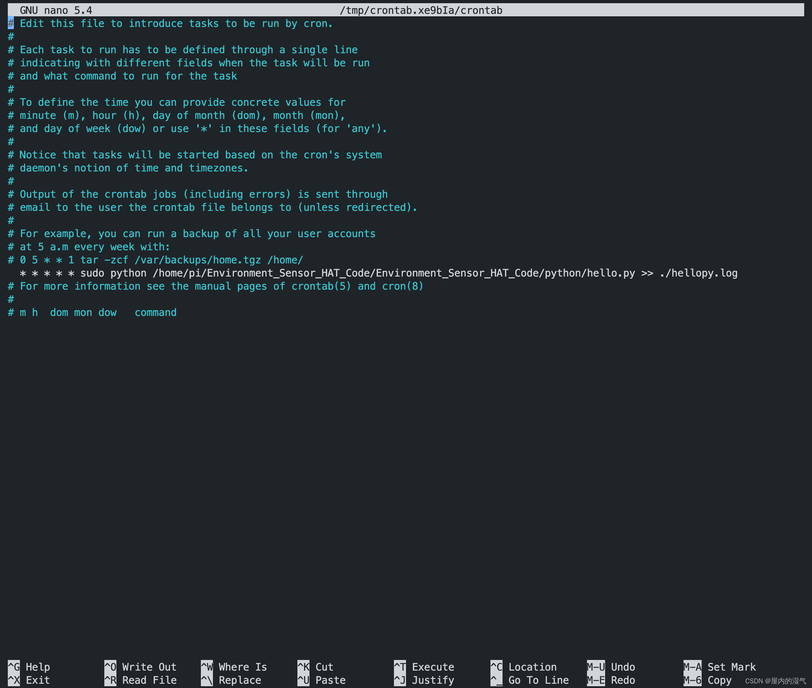
Task: Click the 'at 5 a.m every week with:' line
Action: (x=89, y=247)
